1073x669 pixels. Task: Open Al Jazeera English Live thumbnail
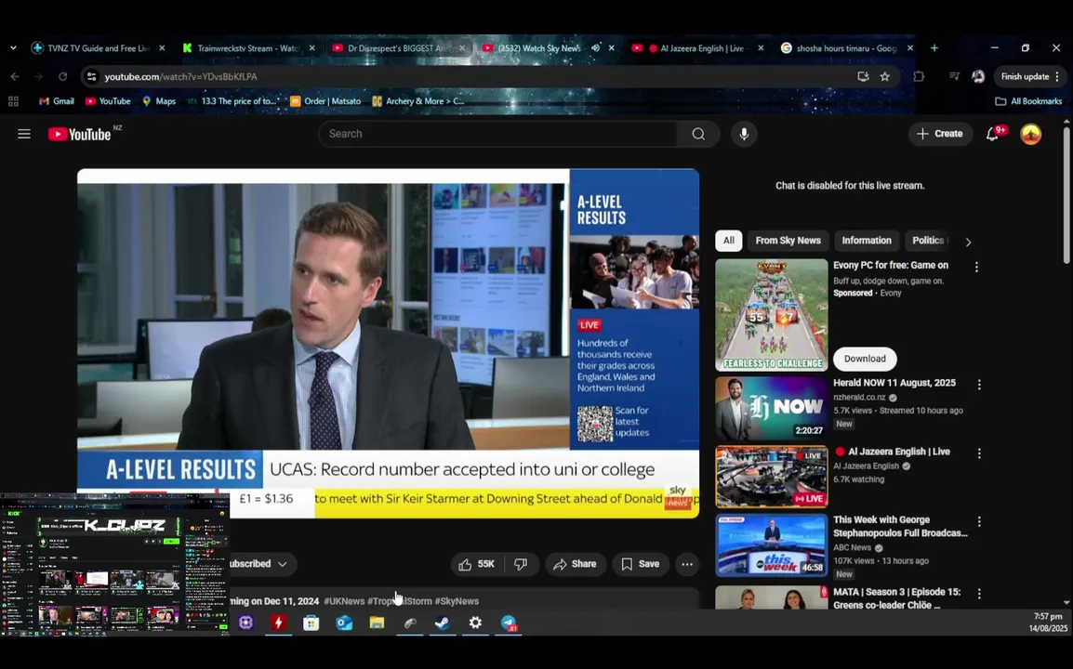click(x=771, y=477)
